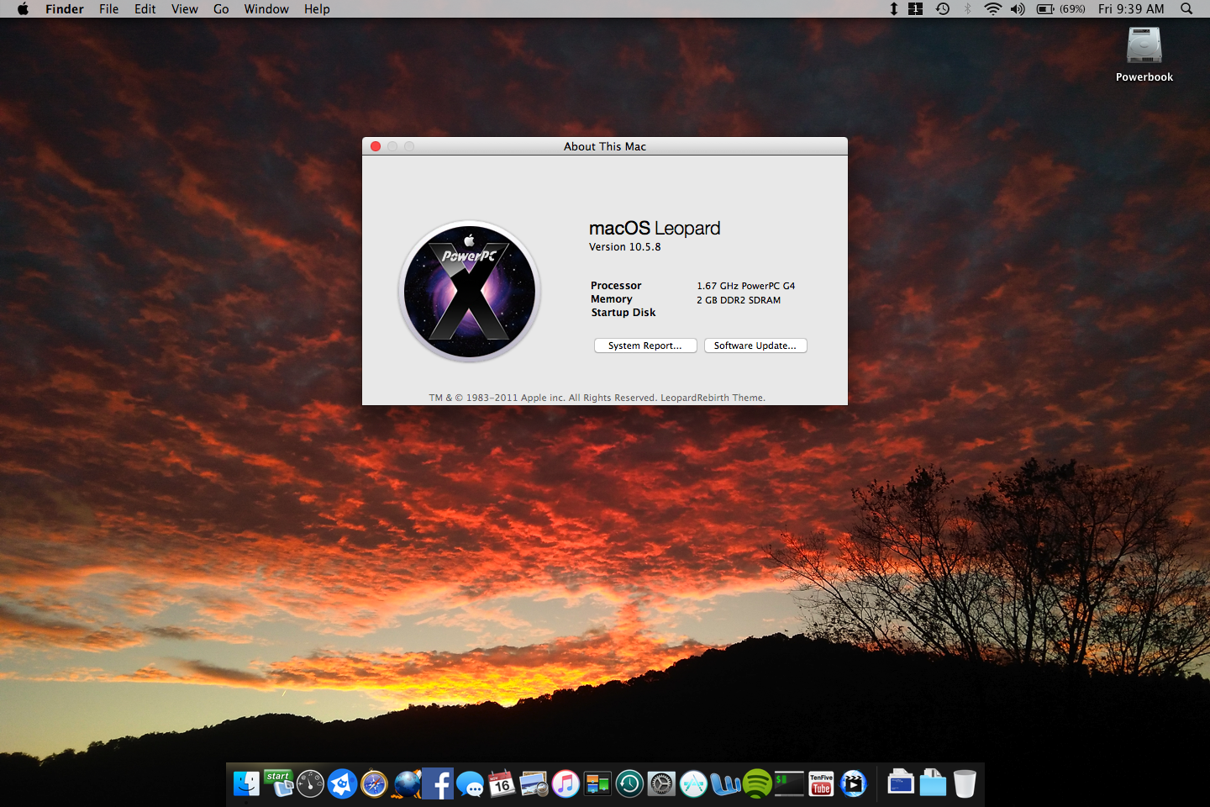Open the Trash in the Dock

[x=965, y=783]
